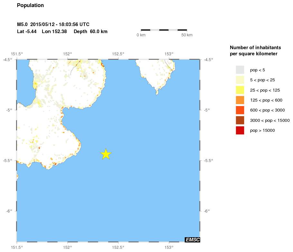293x252 pixels.
Task: Click the EMSC logo on the map
Action: click(192, 239)
